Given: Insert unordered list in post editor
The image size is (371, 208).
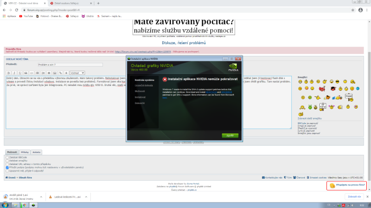Looking at the screenshot, I should 38,73.
